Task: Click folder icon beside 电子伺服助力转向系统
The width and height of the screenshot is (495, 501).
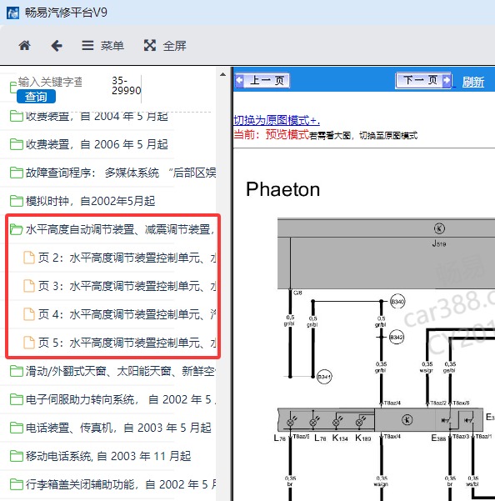Action: pyautogui.click(x=17, y=399)
